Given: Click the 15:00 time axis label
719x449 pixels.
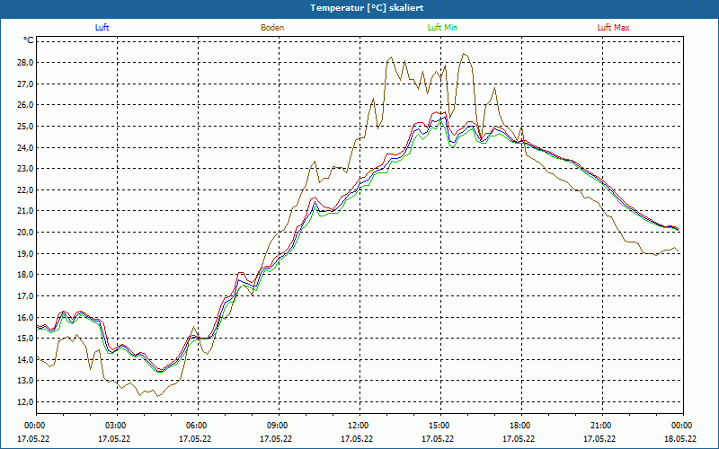Looking at the screenshot, I should [439, 426].
